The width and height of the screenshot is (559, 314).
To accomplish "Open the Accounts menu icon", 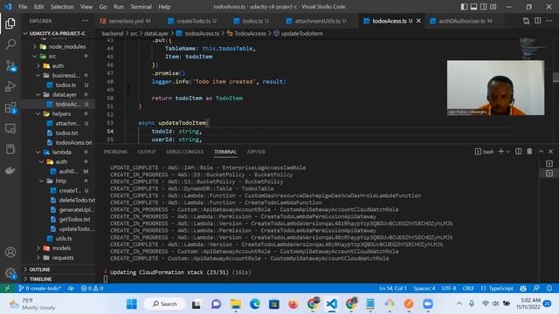I will (x=10, y=252).
